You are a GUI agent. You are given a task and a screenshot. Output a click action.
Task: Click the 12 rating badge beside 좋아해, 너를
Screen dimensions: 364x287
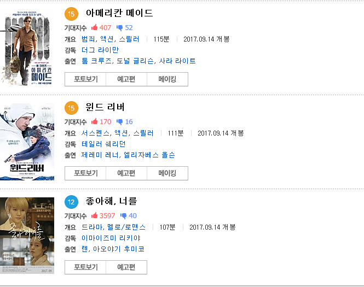pyautogui.click(x=71, y=202)
